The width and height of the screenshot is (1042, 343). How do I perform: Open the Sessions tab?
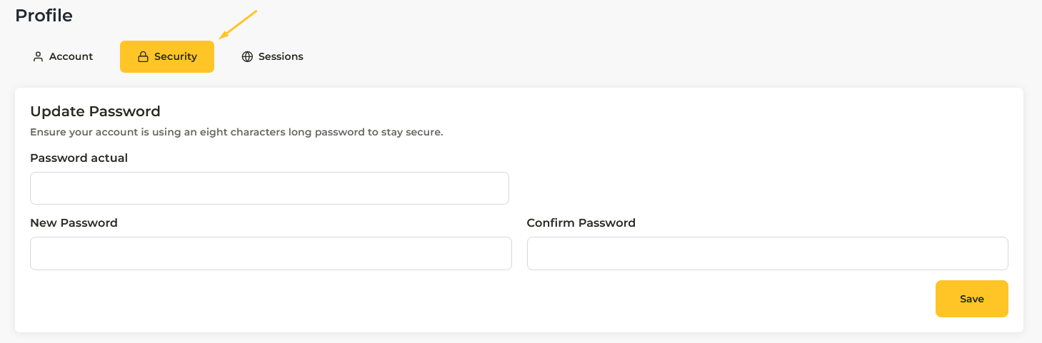[272, 56]
